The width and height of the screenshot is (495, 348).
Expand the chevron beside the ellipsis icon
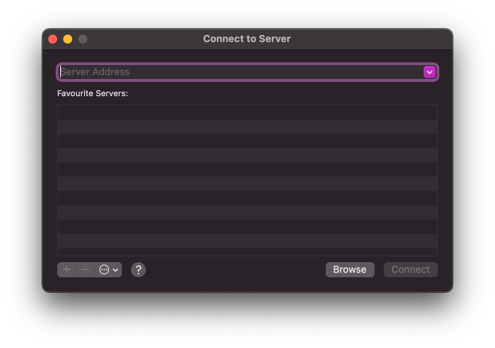point(115,270)
